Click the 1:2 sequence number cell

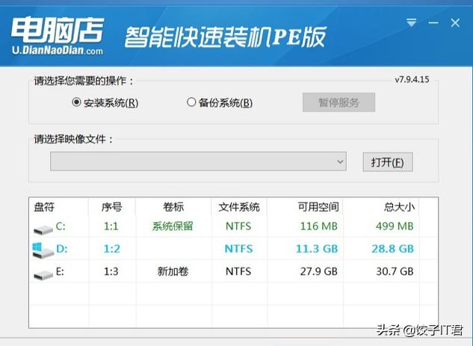tap(111, 249)
